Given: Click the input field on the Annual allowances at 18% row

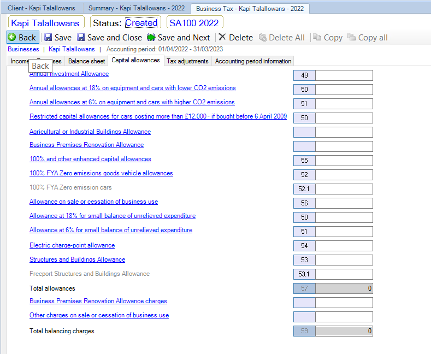Looking at the screenshot, I should [344, 90].
